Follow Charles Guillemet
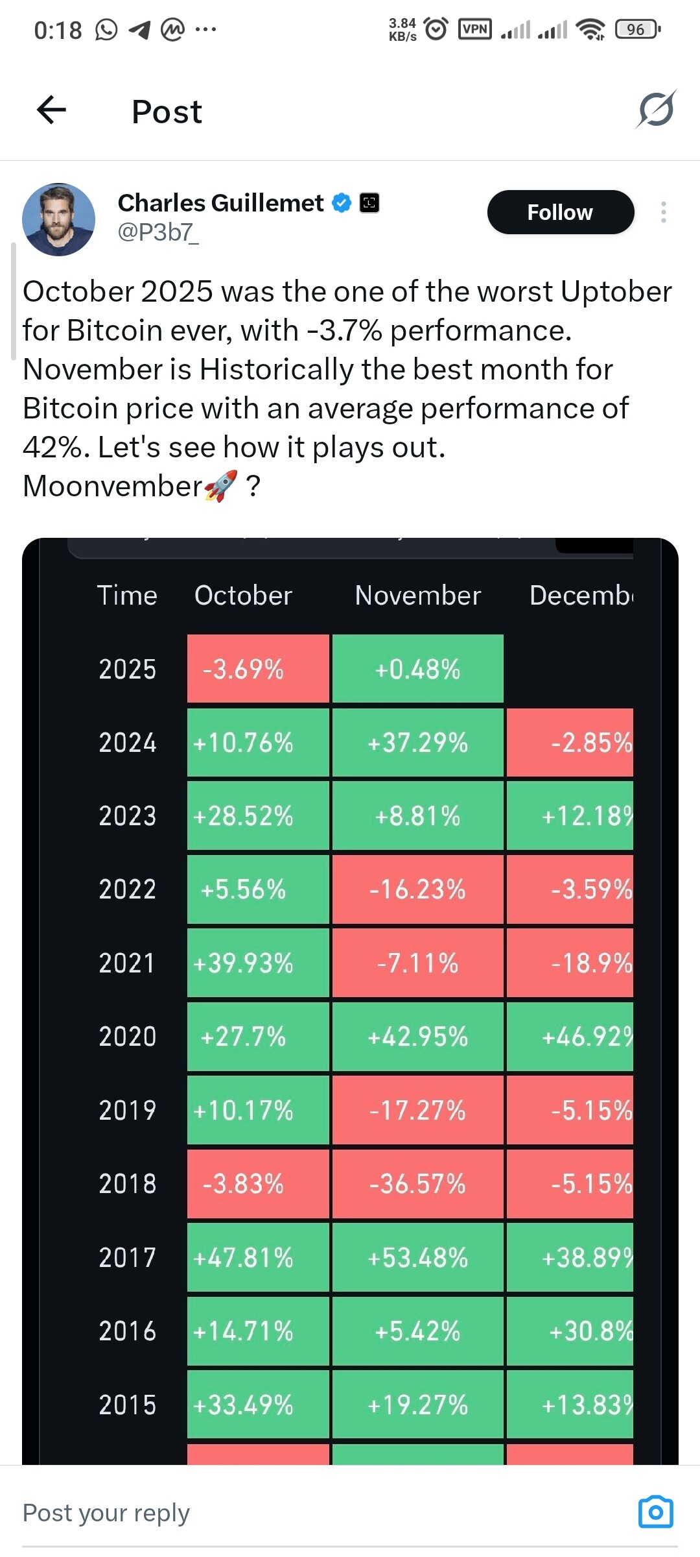Screen dimensions: 700x1557 [x=560, y=212]
